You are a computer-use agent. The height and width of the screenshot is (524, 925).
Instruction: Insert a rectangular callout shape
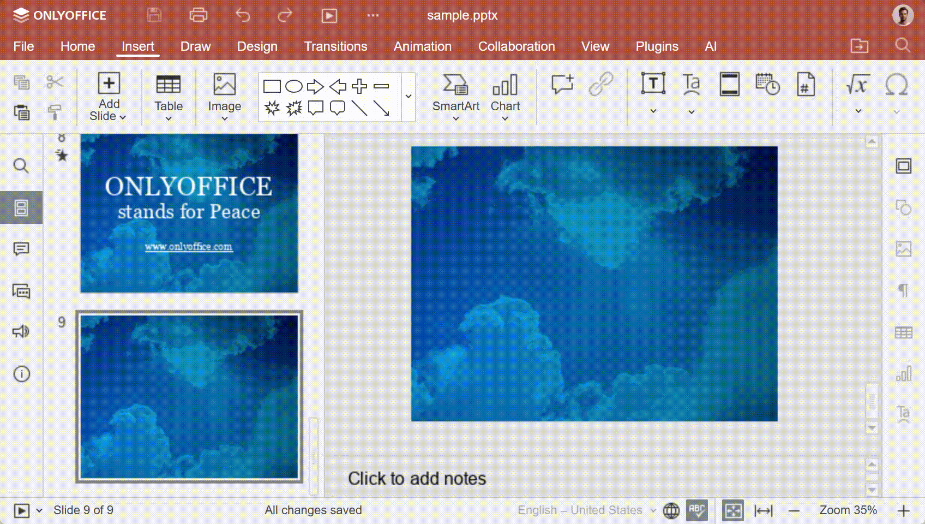point(316,108)
